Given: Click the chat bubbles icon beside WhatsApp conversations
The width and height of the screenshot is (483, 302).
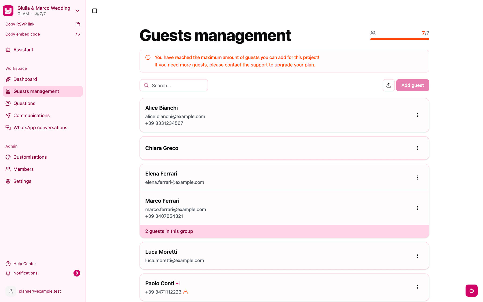Looking at the screenshot, I should (x=8, y=128).
